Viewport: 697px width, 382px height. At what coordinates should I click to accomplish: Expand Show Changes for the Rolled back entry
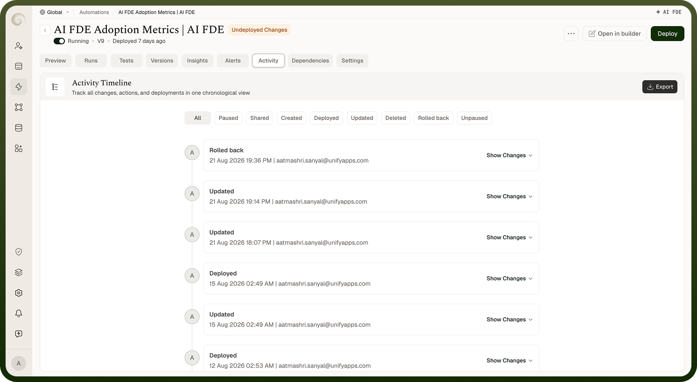pos(509,155)
